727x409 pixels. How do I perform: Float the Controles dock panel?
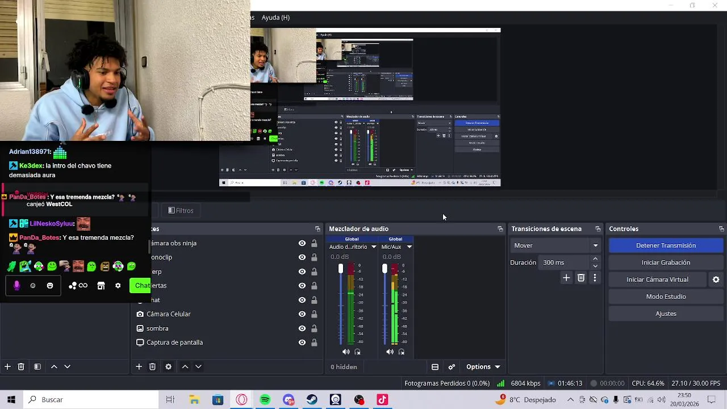click(x=721, y=229)
